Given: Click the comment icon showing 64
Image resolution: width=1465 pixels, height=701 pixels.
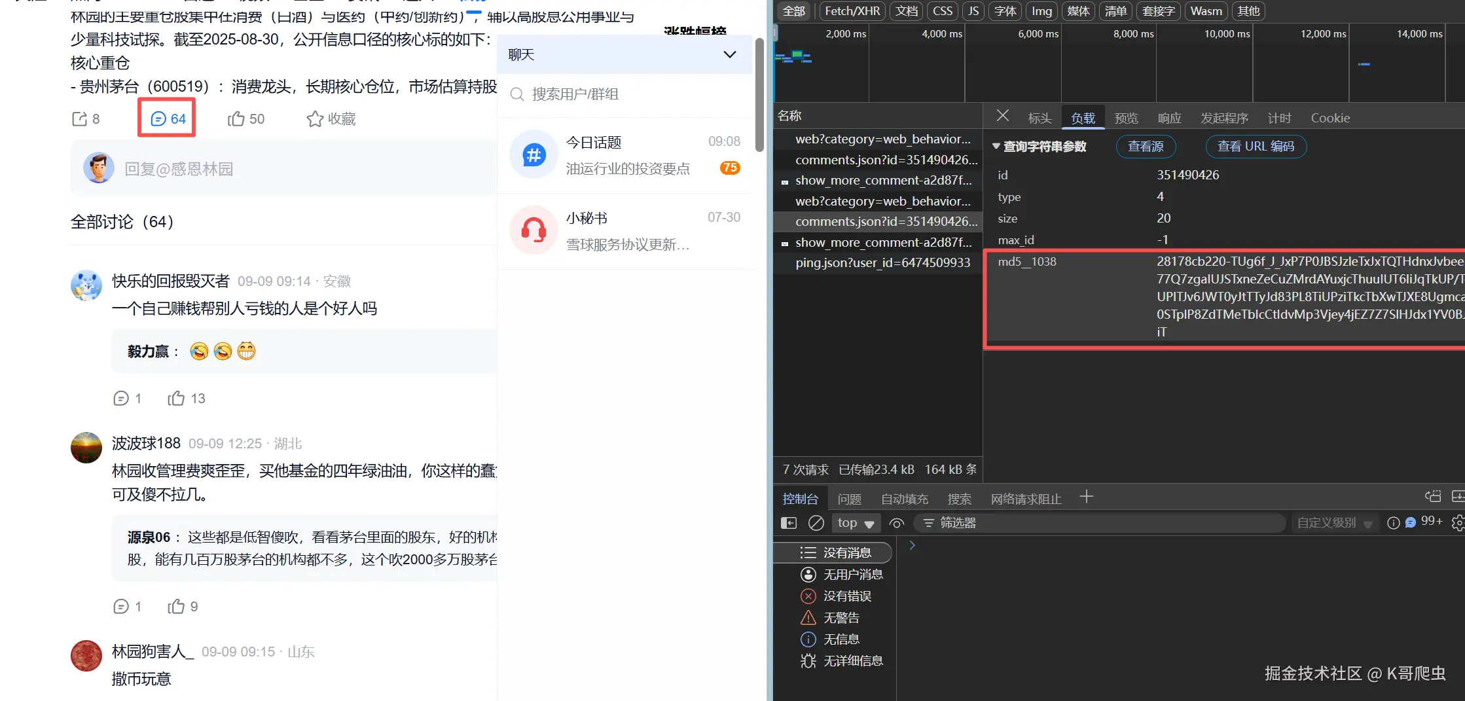Looking at the screenshot, I should coord(158,119).
